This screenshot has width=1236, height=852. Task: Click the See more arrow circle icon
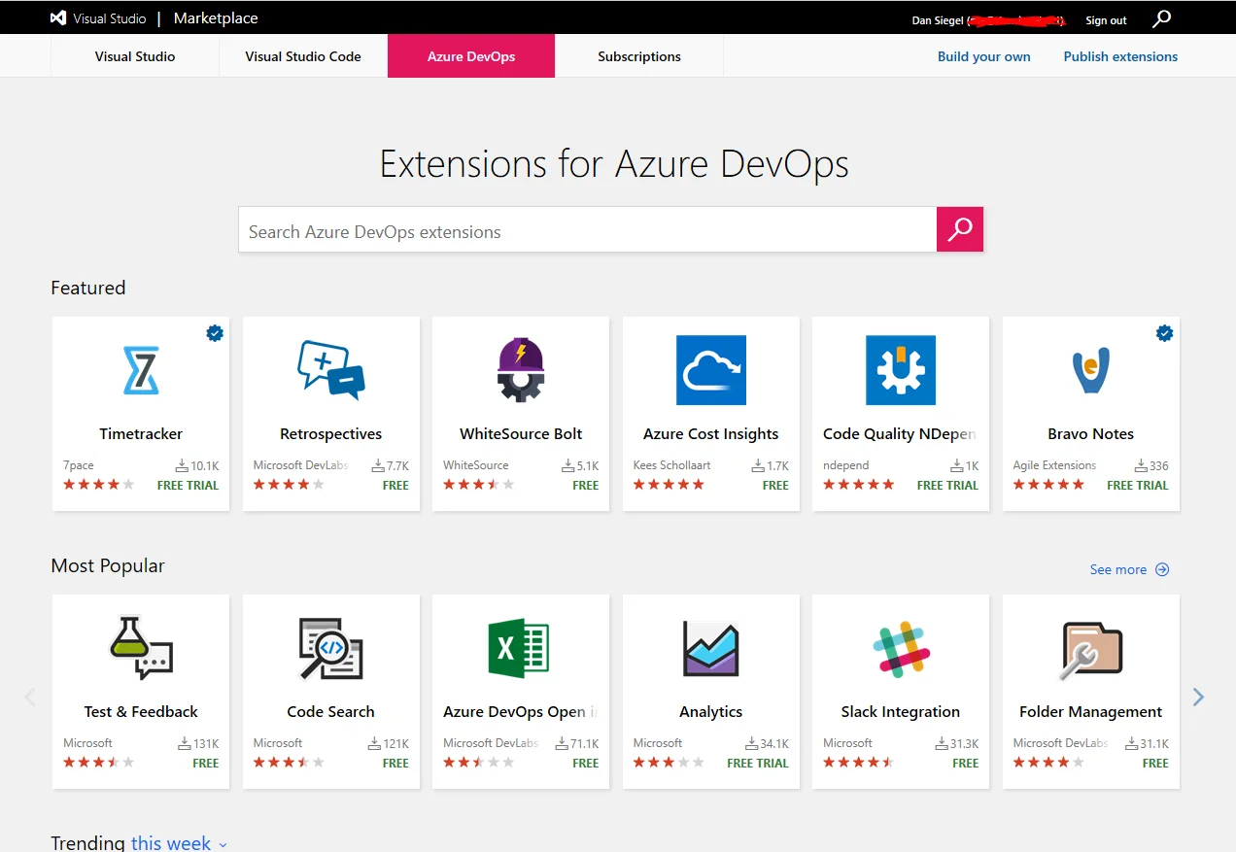click(x=1162, y=569)
